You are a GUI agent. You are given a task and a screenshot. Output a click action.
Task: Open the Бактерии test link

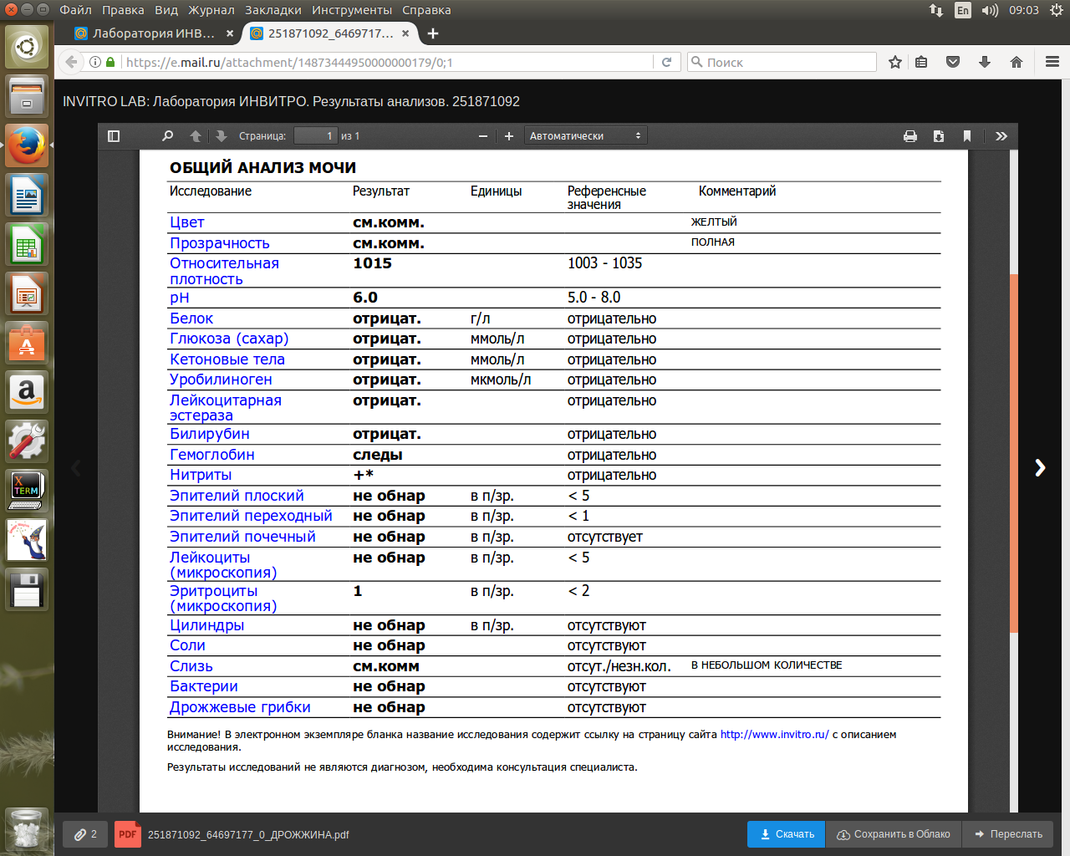(x=204, y=686)
